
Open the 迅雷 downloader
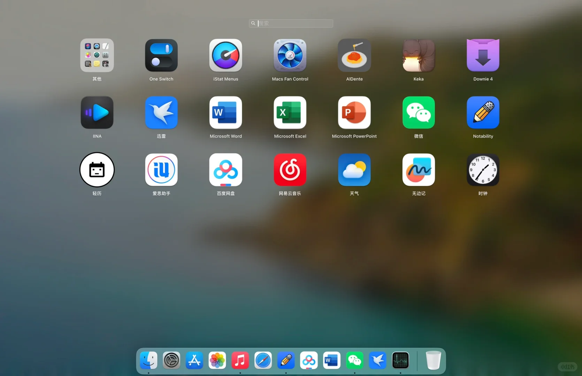tap(161, 112)
